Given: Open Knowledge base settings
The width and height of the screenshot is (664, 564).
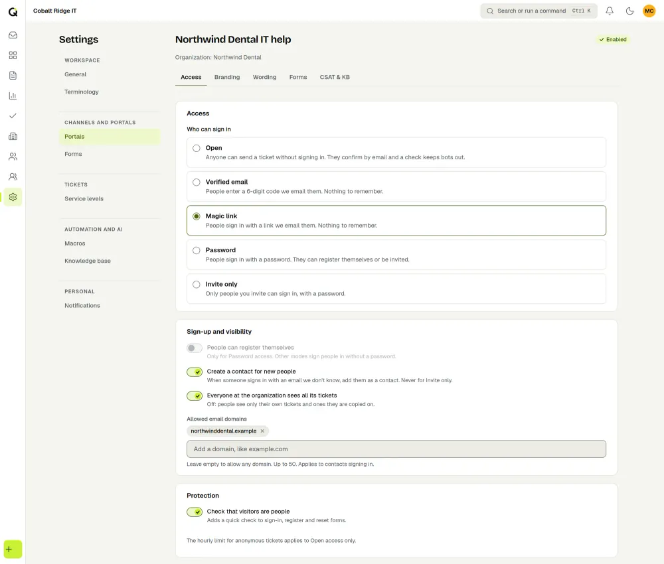Looking at the screenshot, I should [x=110, y=261].
